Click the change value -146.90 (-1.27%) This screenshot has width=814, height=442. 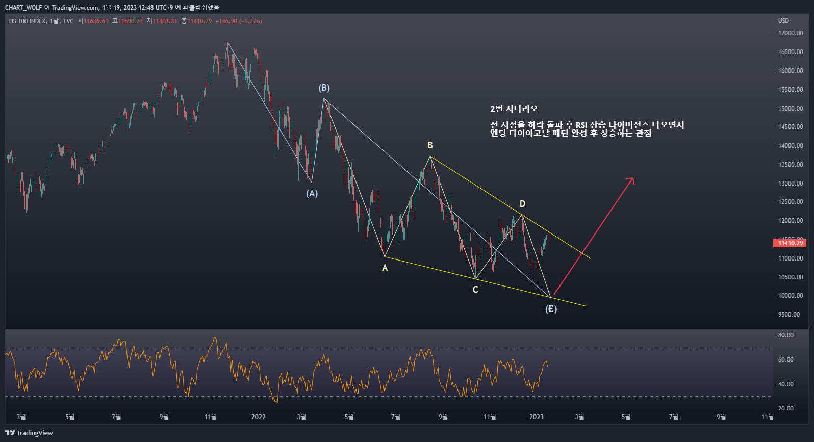click(x=239, y=21)
